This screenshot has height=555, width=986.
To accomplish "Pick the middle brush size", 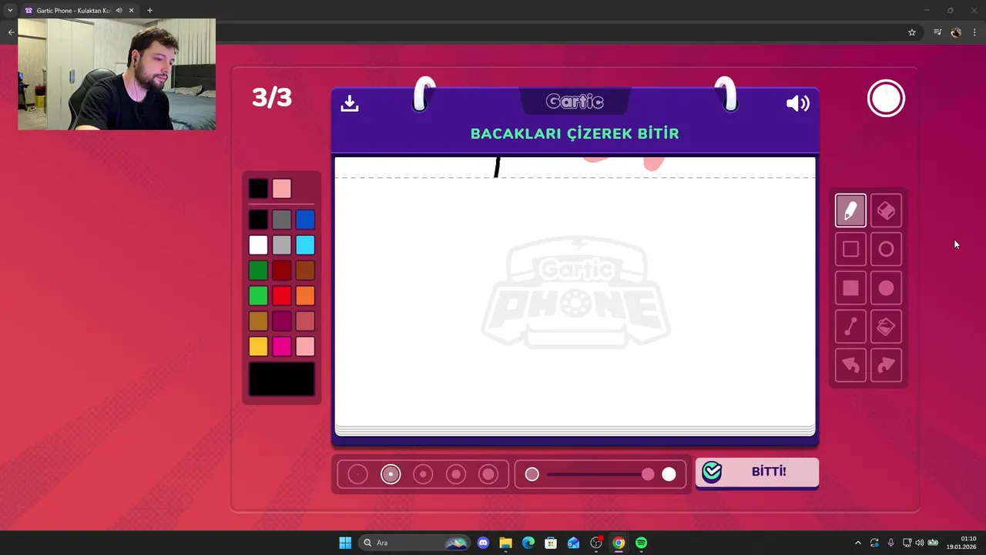I will pyautogui.click(x=423, y=474).
